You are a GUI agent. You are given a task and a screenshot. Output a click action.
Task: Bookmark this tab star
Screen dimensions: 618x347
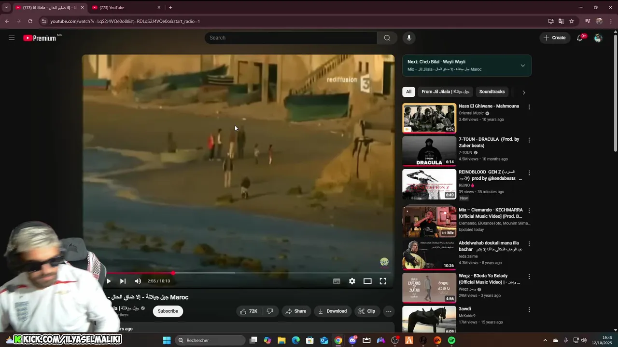coord(572,21)
